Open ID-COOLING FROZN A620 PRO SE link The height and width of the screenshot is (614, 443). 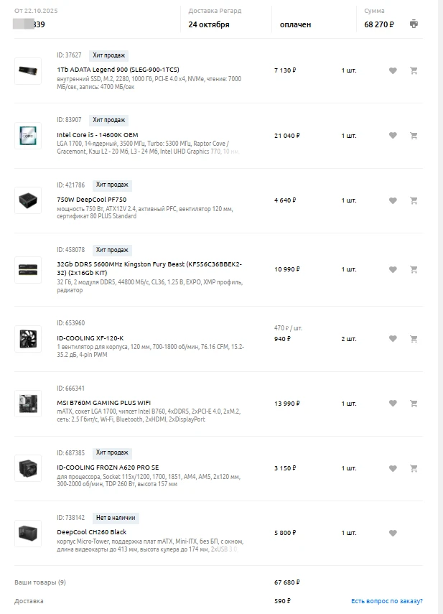tap(108, 468)
